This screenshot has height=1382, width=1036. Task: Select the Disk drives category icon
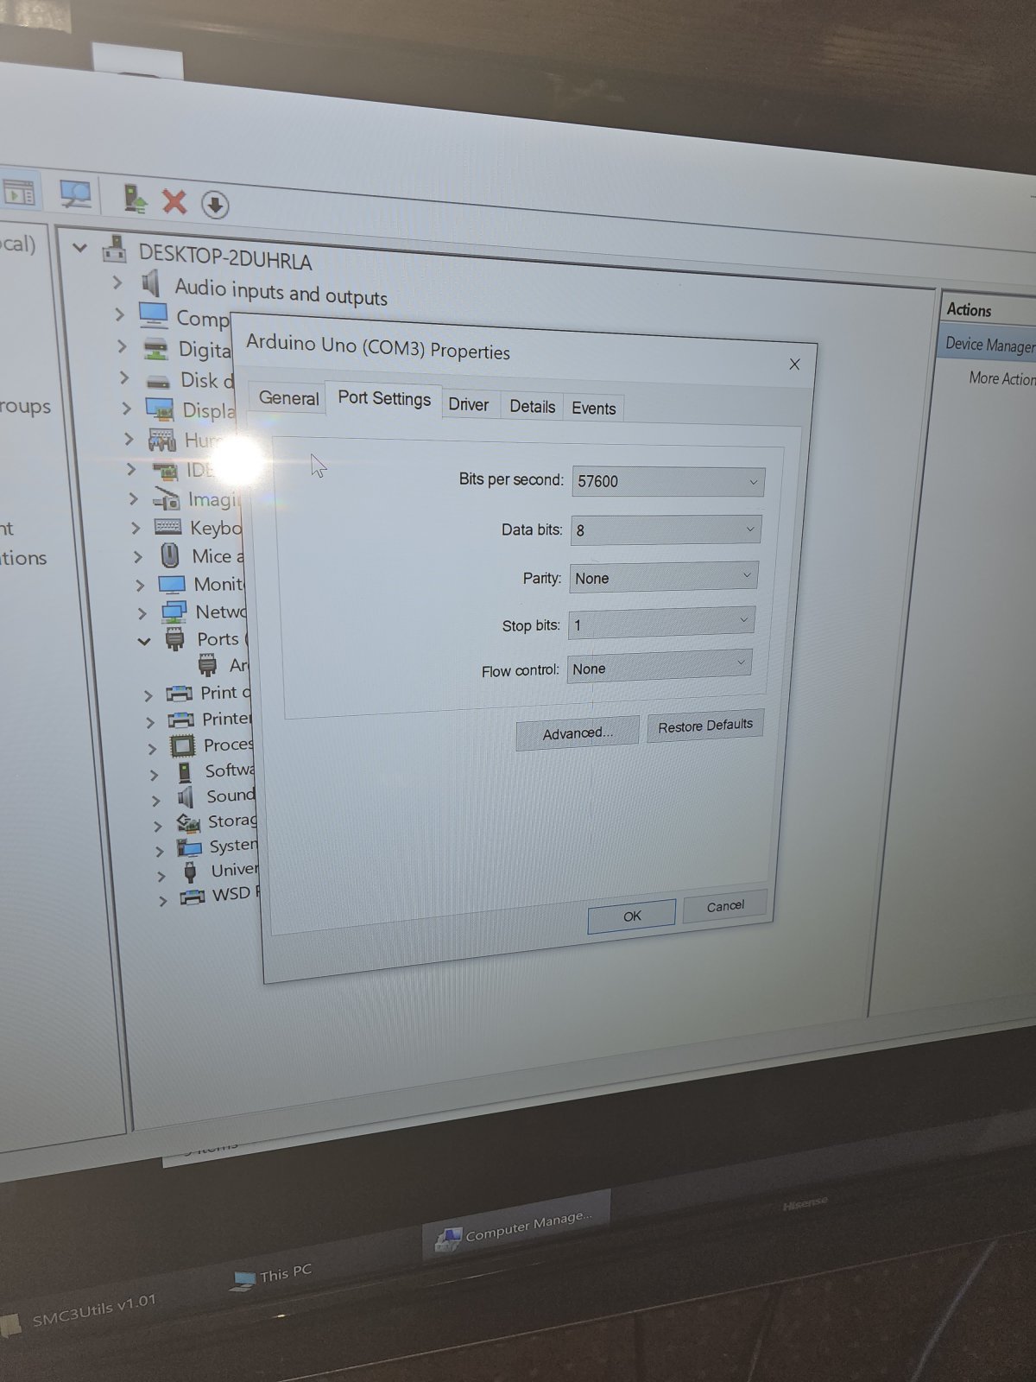coord(158,380)
